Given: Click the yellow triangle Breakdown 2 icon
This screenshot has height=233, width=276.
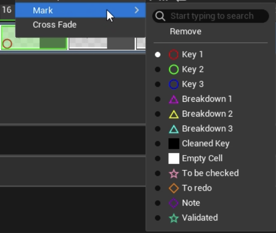Looking at the screenshot, I should coord(174,114).
